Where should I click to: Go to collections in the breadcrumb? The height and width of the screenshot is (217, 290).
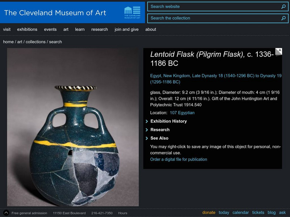36,42
